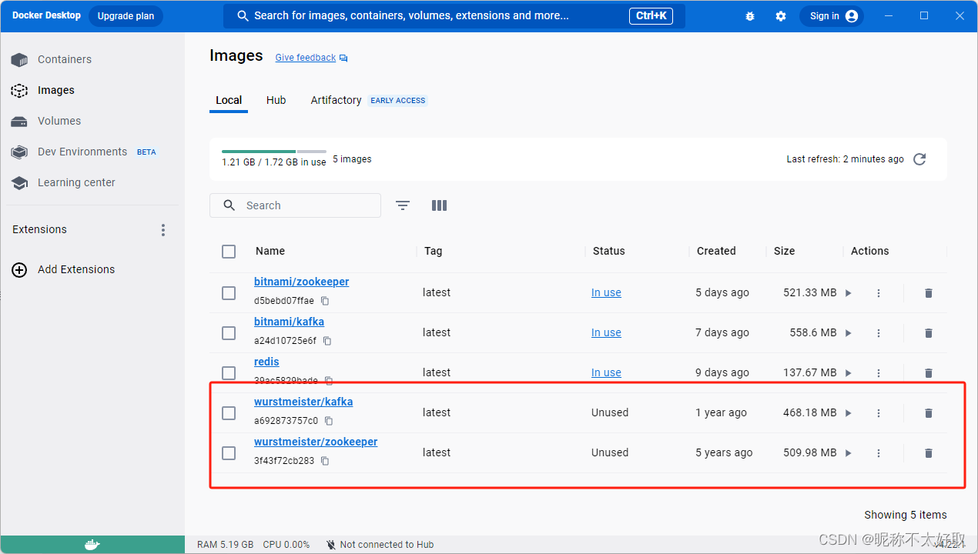Check the wurstmeister/kafka row checkbox
The height and width of the screenshot is (554, 978).
click(229, 413)
